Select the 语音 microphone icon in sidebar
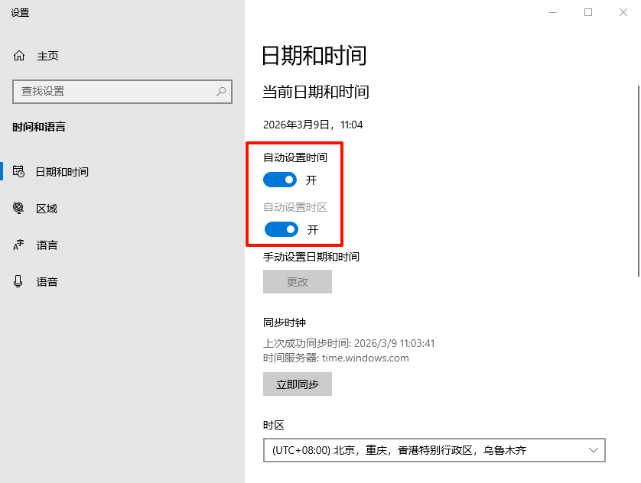The height and width of the screenshot is (483, 641). tap(18, 281)
